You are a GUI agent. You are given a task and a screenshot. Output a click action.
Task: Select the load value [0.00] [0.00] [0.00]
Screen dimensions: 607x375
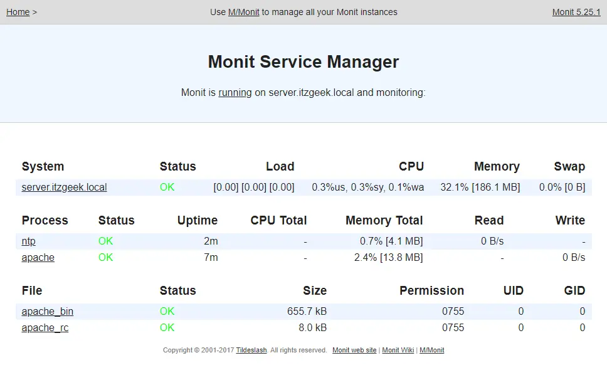pyautogui.click(x=254, y=187)
